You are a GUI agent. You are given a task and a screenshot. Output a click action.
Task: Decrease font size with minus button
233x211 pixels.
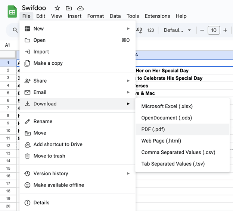click(202, 30)
